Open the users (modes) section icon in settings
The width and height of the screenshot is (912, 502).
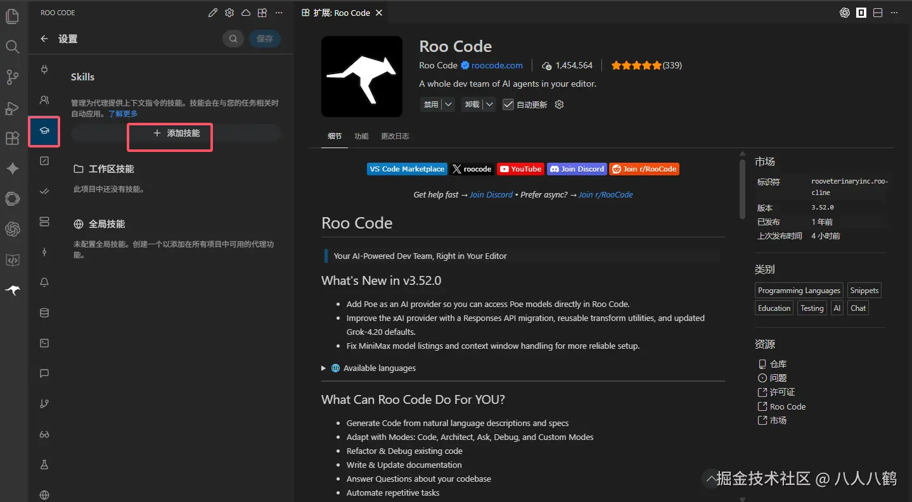pyautogui.click(x=44, y=99)
